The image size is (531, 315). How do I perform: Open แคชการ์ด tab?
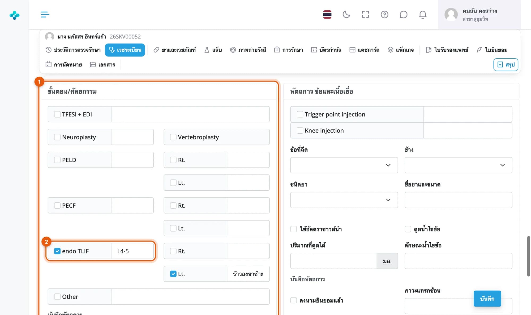[364, 50]
